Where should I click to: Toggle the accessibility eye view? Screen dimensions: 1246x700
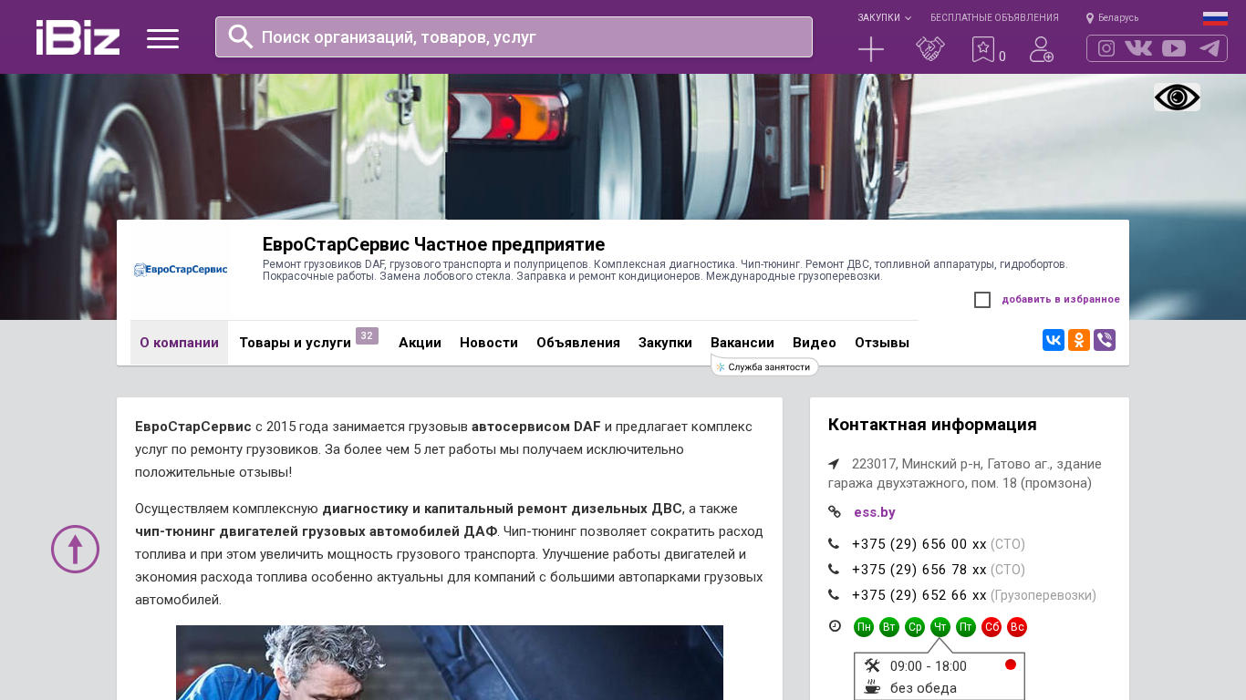coord(1177,98)
